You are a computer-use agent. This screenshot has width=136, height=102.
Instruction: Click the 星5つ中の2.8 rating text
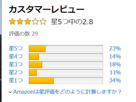click(72, 22)
